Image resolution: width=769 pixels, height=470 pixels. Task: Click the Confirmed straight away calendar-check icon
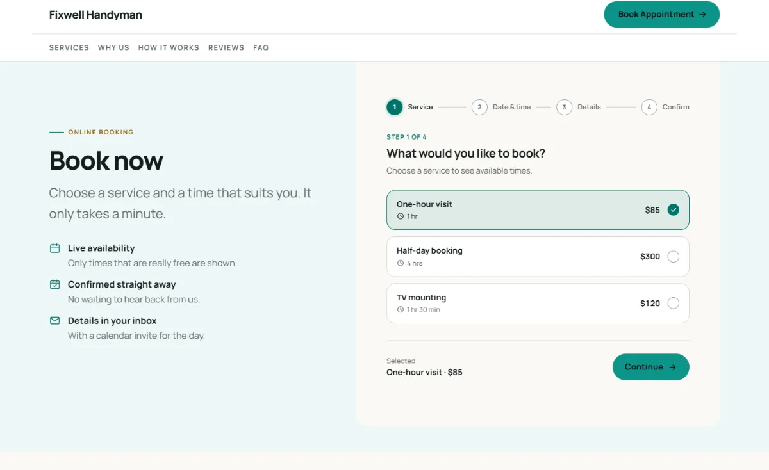tap(55, 284)
